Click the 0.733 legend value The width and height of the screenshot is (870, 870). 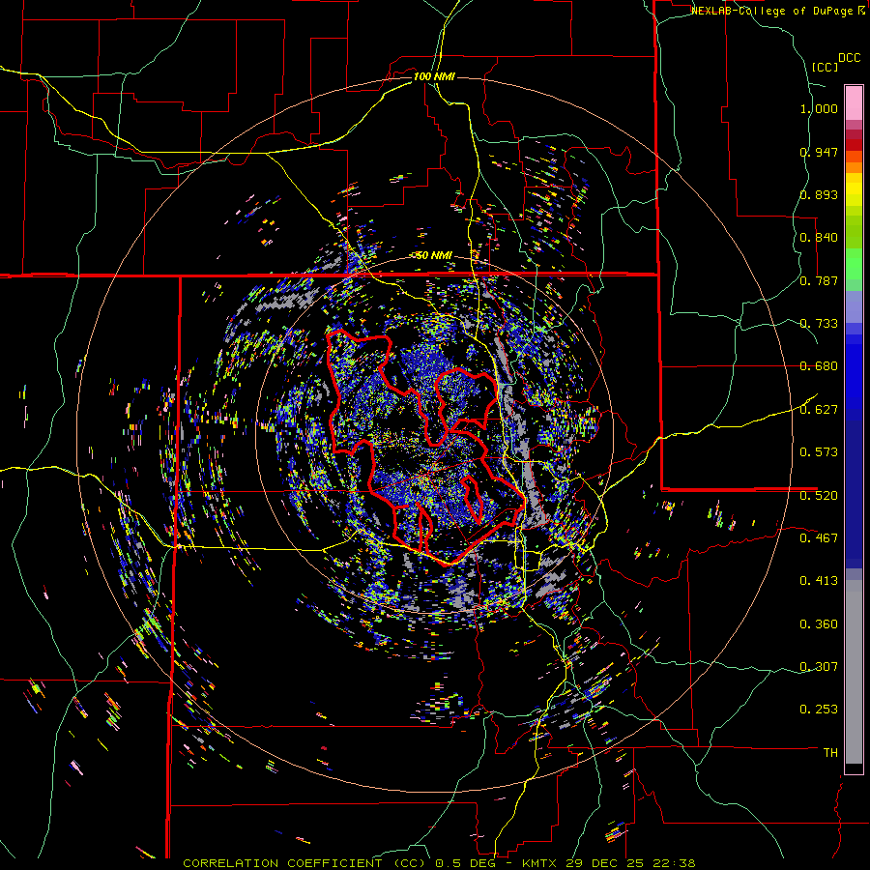coord(819,324)
